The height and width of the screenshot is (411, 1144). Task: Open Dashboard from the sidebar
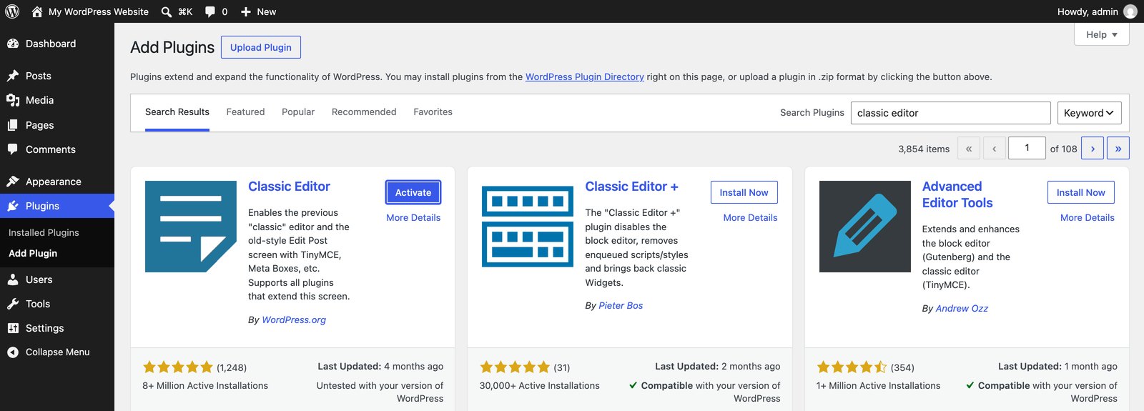click(51, 44)
